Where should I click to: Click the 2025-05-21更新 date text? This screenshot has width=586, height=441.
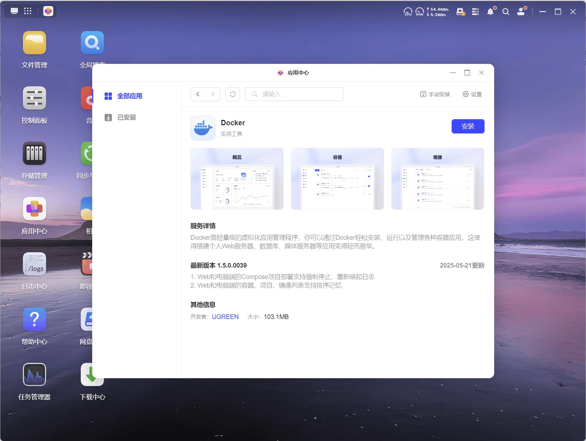pyautogui.click(x=462, y=265)
